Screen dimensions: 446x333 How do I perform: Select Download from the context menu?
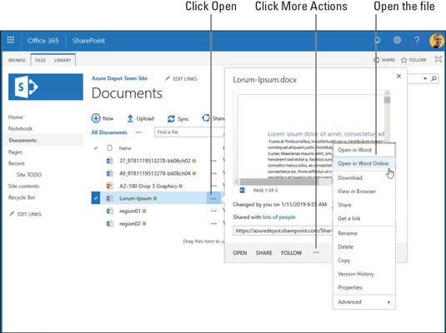click(364, 178)
